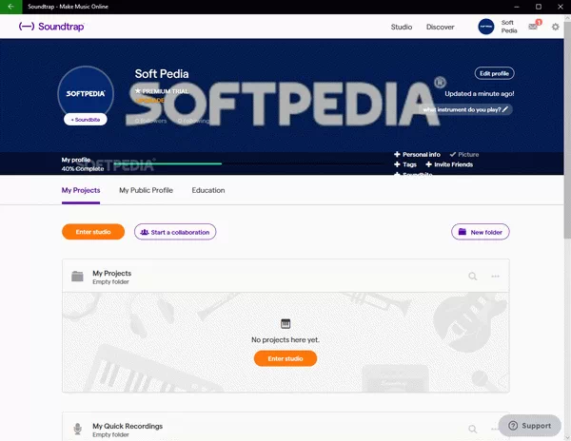Click the piano grid icon above 'No projects'
571x441 pixels.
[285, 323]
